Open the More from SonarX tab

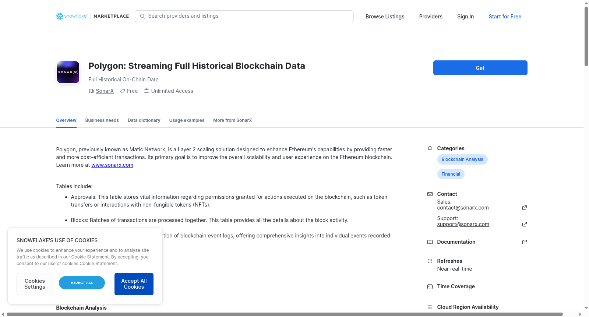tap(233, 120)
